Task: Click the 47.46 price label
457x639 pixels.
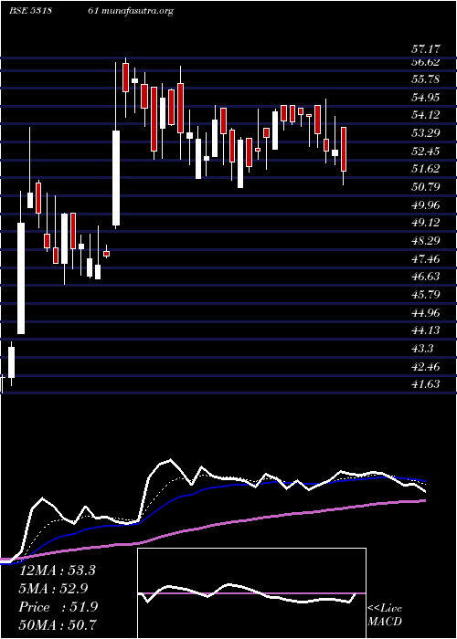Action: point(426,258)
